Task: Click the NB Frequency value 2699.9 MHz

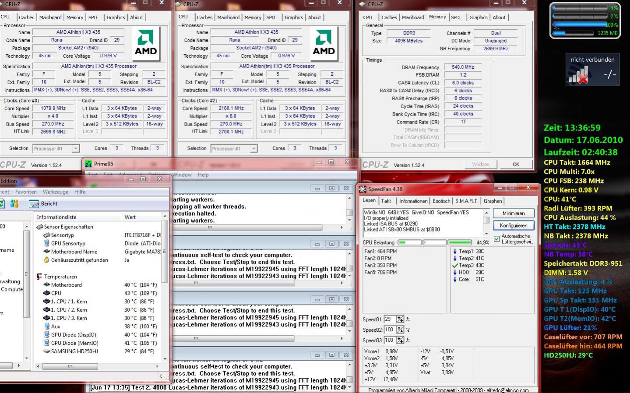Action: (496, 49)
